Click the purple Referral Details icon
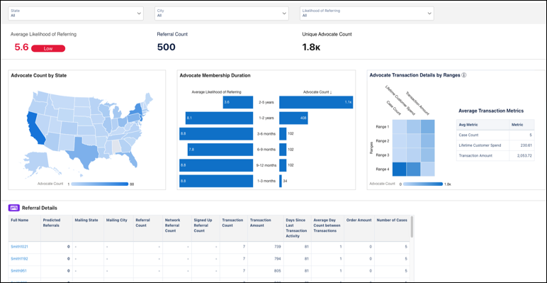Screen dimensions: 547x283 pos(14,208)
